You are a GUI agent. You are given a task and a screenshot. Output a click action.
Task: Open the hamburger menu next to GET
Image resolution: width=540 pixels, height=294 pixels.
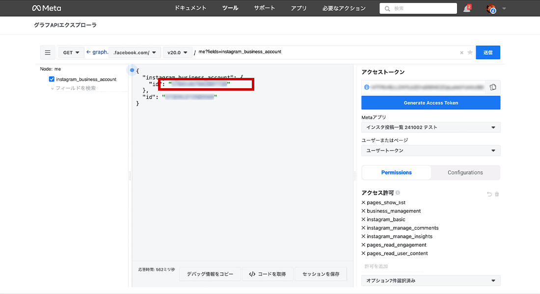pos(48,52)
